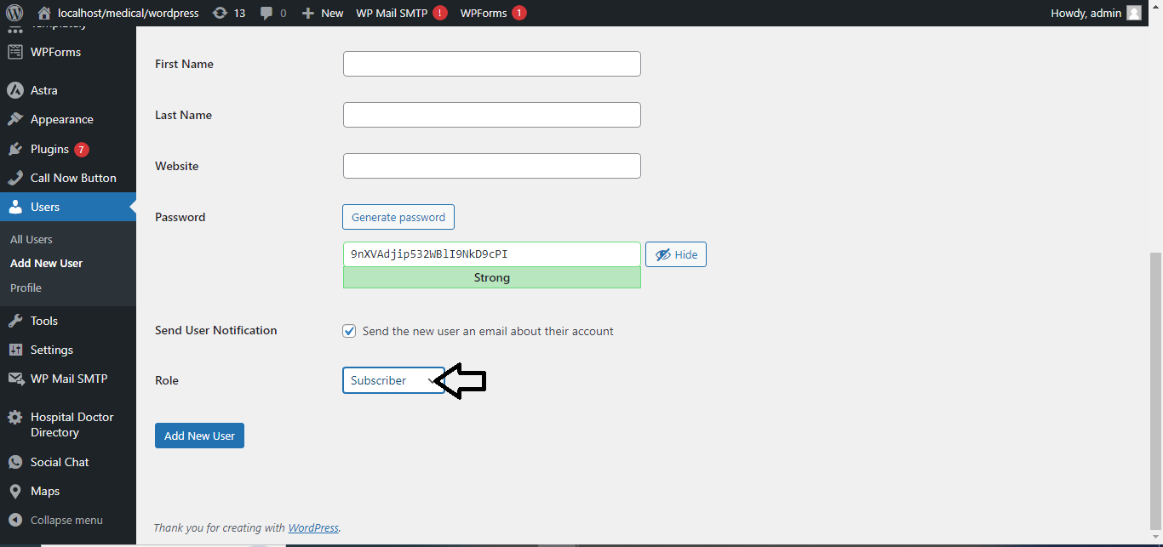Click into the First Name field
This screenshot has height=547, width=1163.
[x=491, y=64]
